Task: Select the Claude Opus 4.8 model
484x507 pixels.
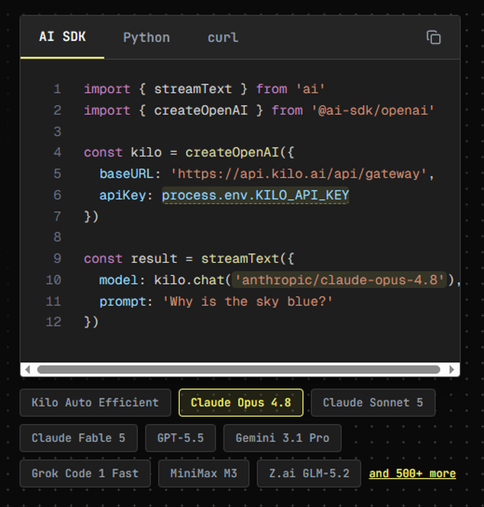Action: (241, 403)
